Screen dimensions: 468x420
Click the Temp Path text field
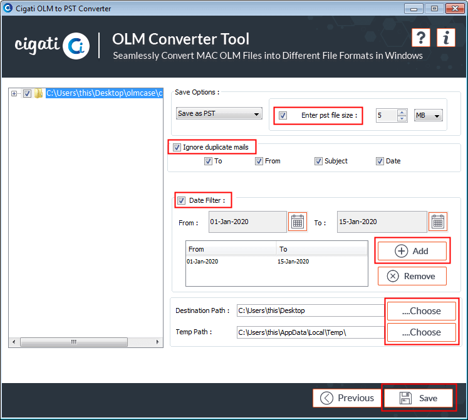pos(310,332)
